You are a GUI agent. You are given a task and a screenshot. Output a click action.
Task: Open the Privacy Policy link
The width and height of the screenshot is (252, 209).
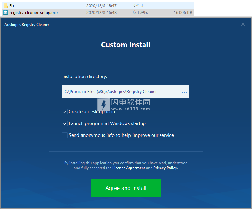[x=165, y=168]
